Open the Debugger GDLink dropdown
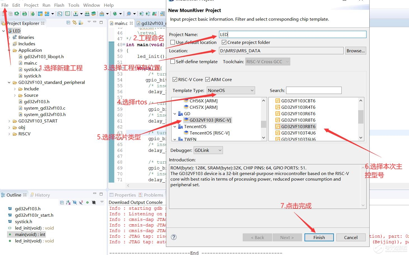The height and width of the screenshot is (255, 409). [x=208, y=150]
